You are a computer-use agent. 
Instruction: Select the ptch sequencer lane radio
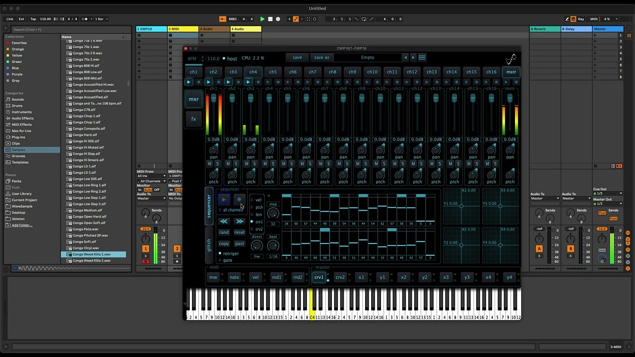(252, 207)
